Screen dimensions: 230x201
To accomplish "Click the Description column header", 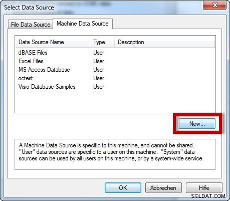I will (164, 42).
